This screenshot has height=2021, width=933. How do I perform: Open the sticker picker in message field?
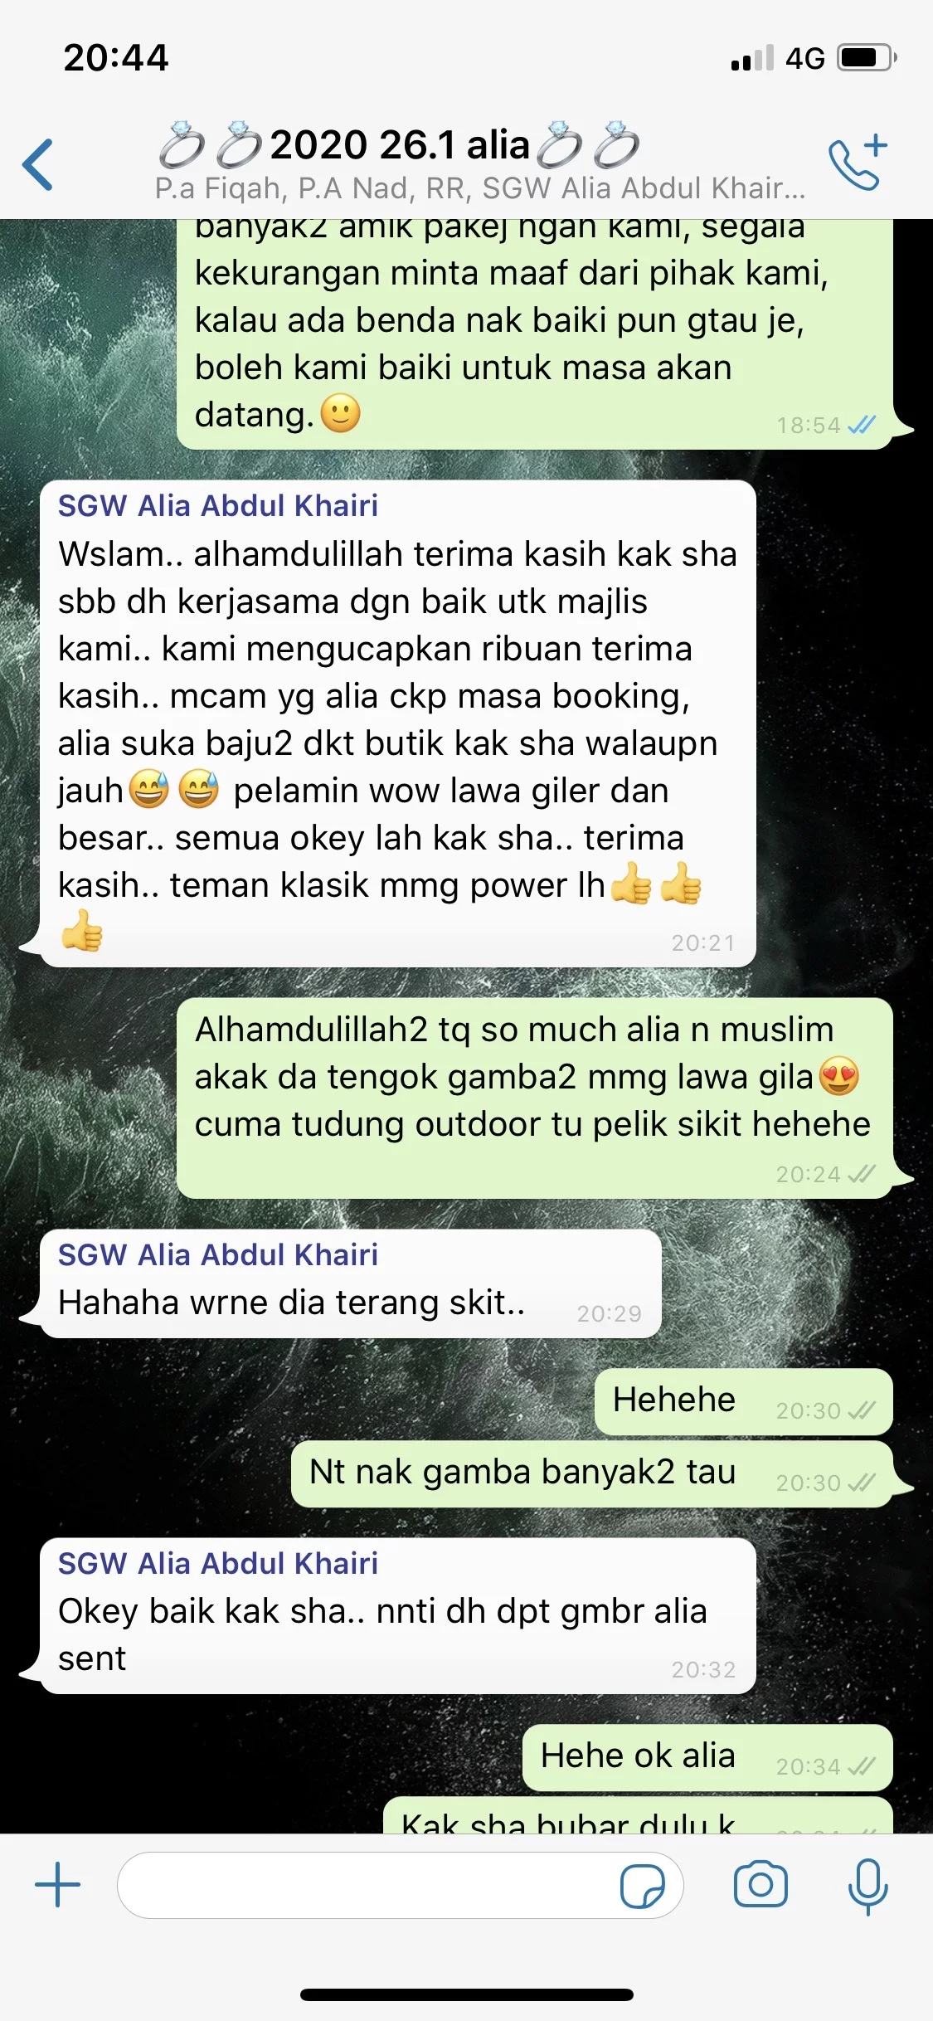pyautogui.click(x=643, y=1886)
